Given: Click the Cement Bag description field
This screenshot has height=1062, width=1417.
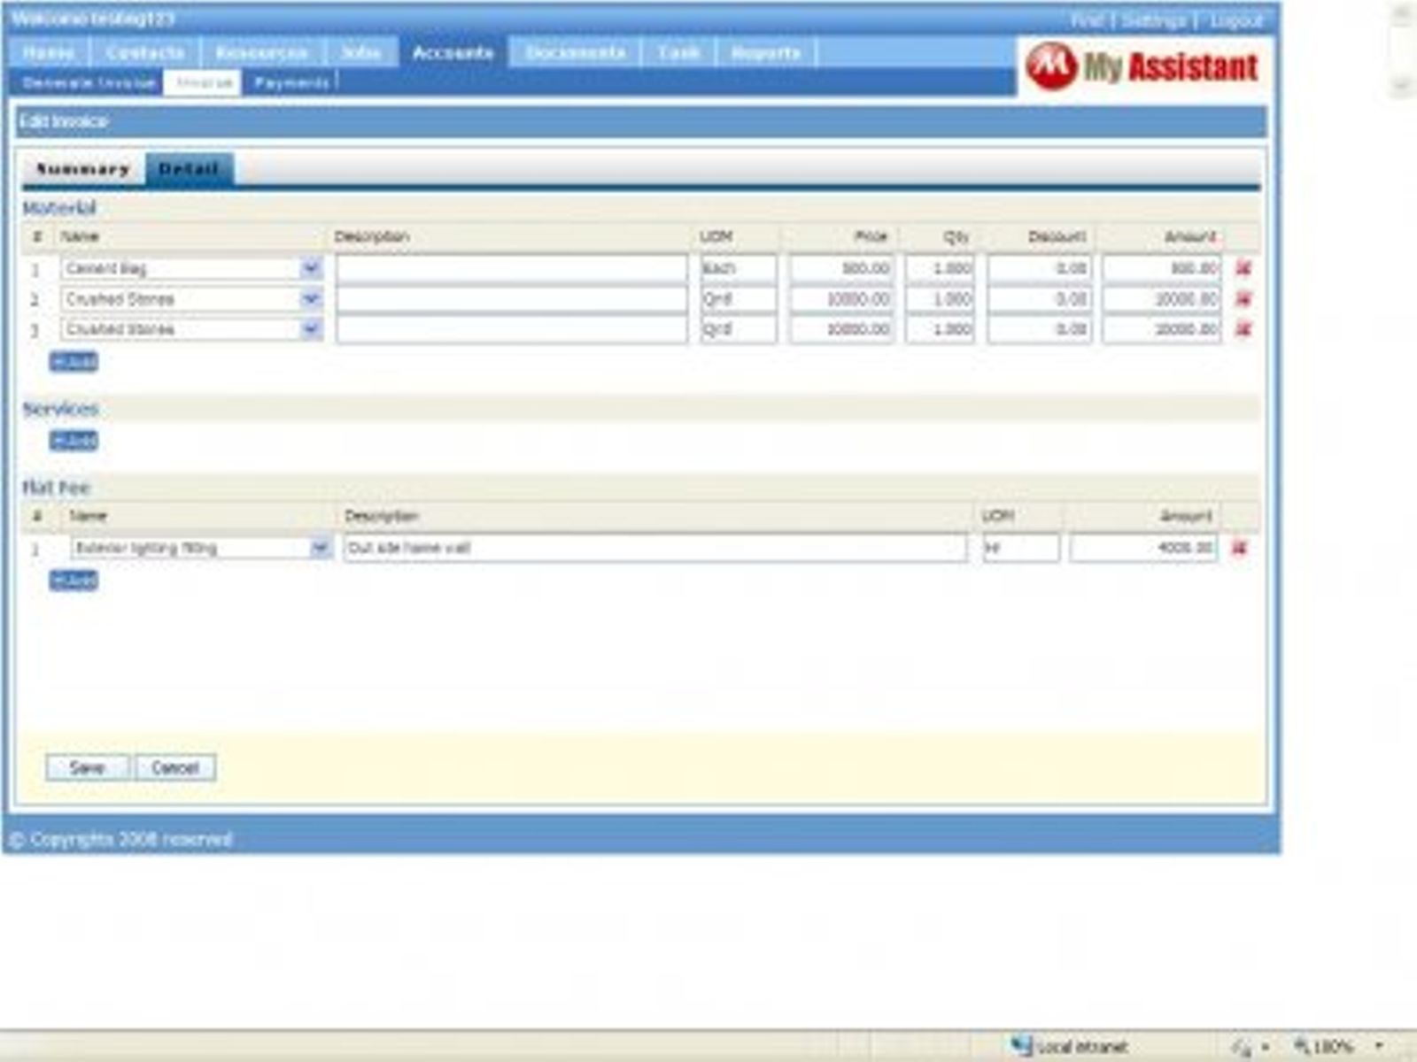Looking at the screenshot, I should [x=511, y=268].
